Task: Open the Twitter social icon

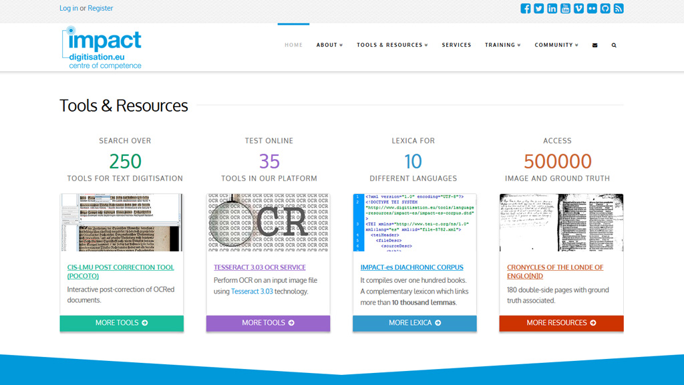Action: point(539,9)
